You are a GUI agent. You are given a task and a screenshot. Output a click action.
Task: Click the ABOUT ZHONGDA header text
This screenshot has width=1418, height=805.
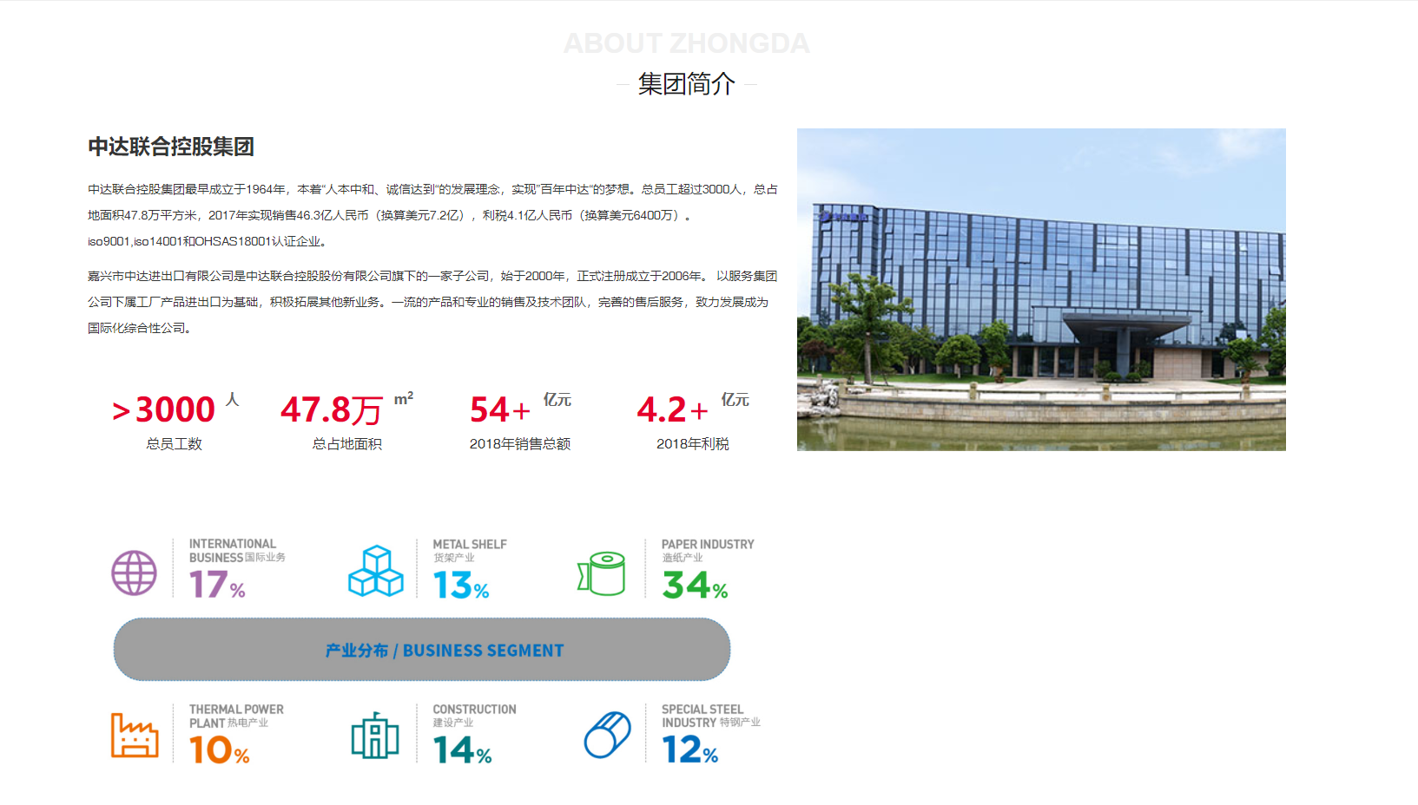[x=687, y=43]
